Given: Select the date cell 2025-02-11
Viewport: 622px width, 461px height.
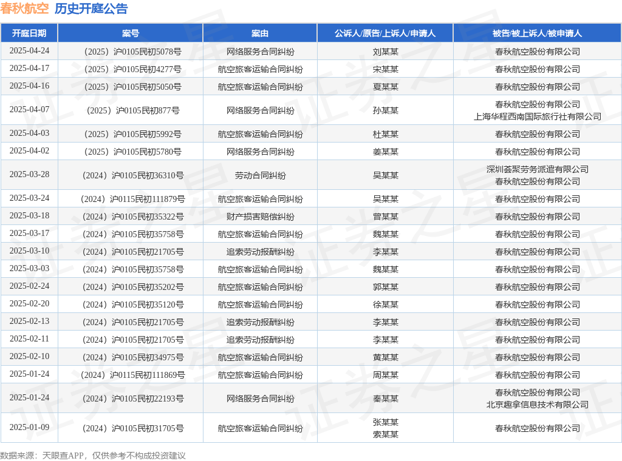Looking at the screenshot, I should [29, 338].
